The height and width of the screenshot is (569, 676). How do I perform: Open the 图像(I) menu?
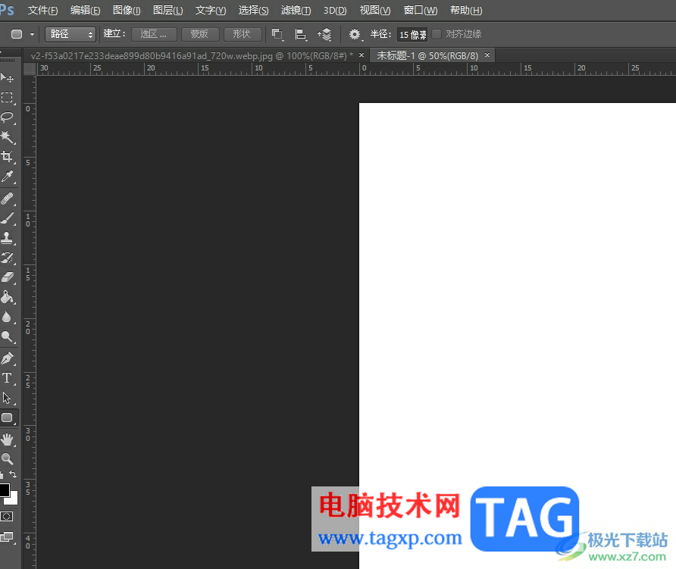point(127,10)
